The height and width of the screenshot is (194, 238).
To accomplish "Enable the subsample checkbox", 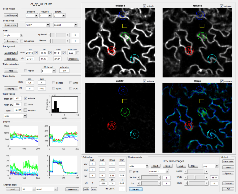I will coord(22,41).
